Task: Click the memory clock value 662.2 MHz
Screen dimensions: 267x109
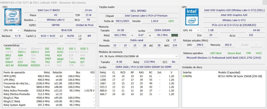Action: tap(120, 35)
